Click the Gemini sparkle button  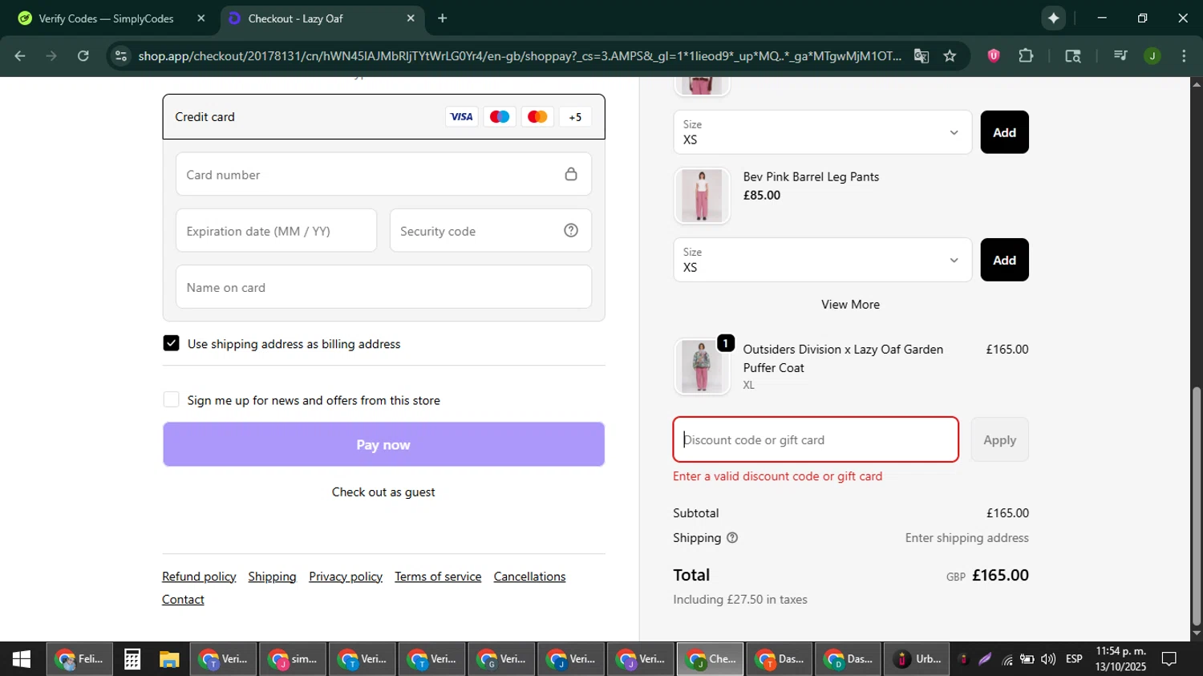tap(1053, 18)
